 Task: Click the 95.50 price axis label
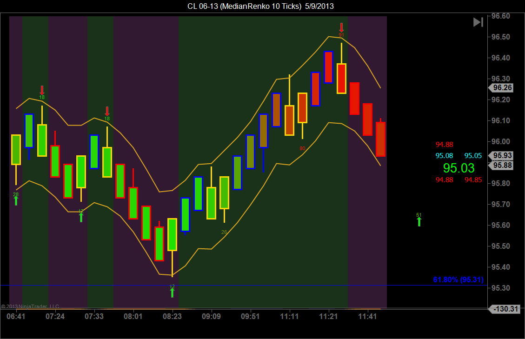point(500,246)
